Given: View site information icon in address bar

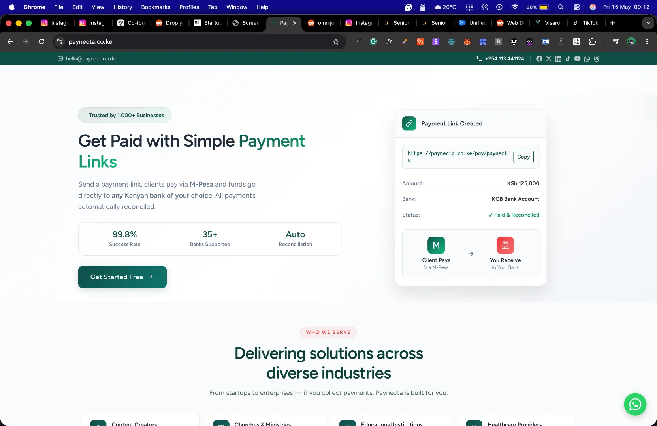Looking at the screenshot, I should click(60, 41).
